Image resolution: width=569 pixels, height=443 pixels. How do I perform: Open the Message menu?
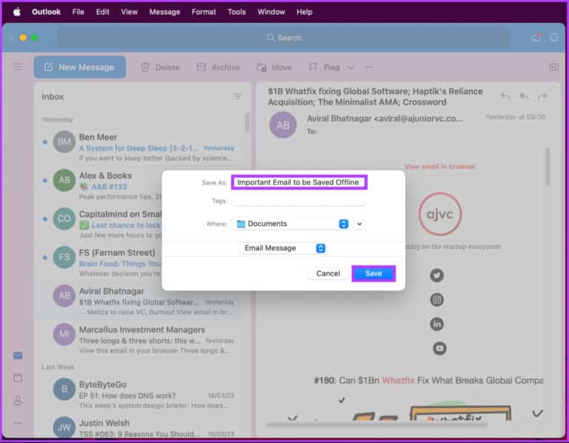coord(164,12)
